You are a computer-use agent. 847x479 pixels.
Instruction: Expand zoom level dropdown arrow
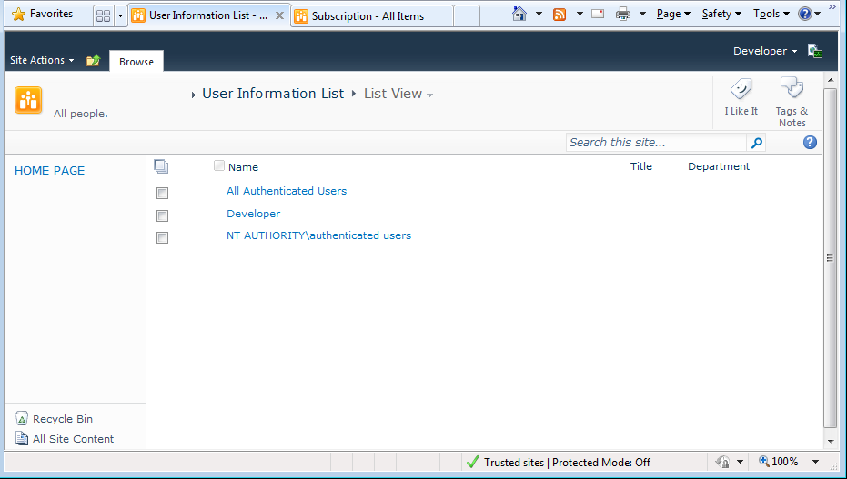(816, 462)
